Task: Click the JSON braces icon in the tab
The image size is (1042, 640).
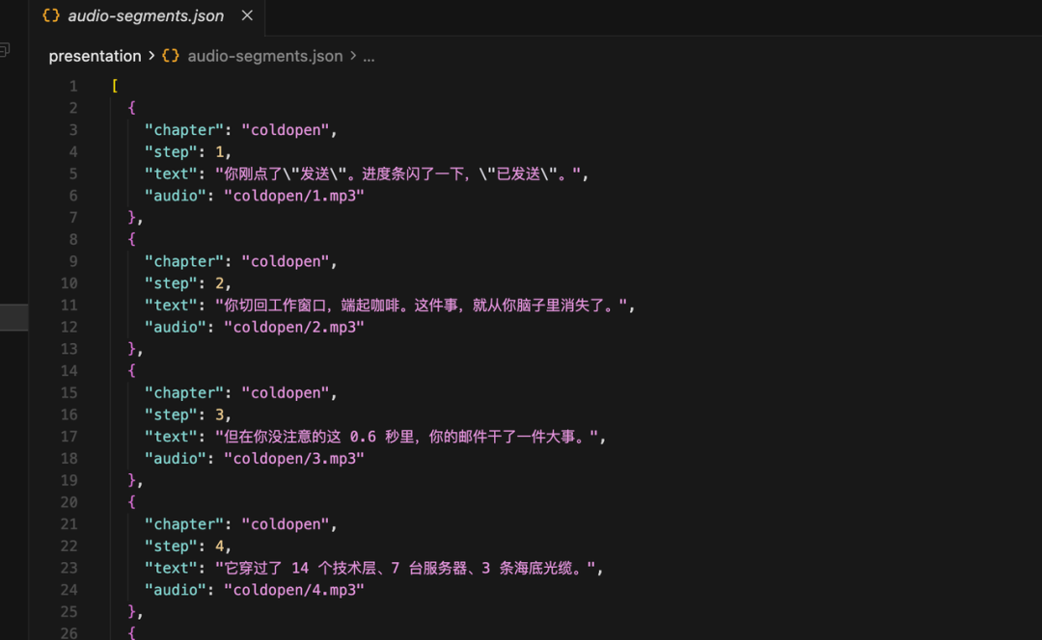Action: (x=50, y=16)
